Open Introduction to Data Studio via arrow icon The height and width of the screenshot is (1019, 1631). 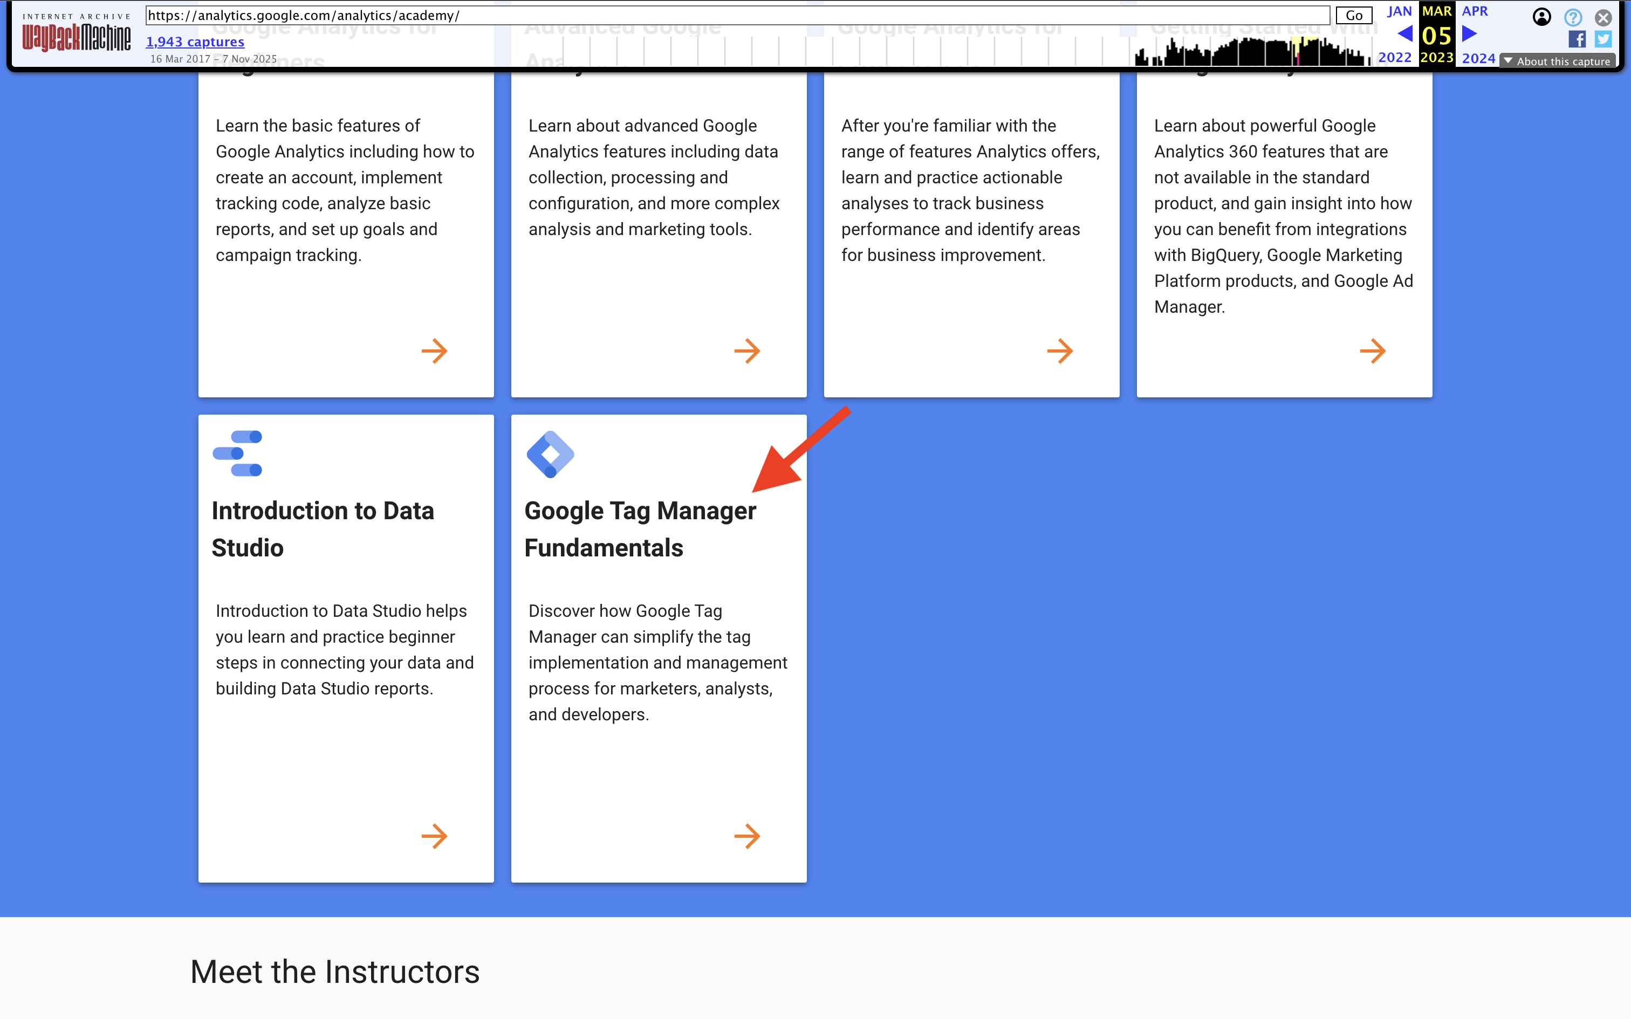(435, 836)
